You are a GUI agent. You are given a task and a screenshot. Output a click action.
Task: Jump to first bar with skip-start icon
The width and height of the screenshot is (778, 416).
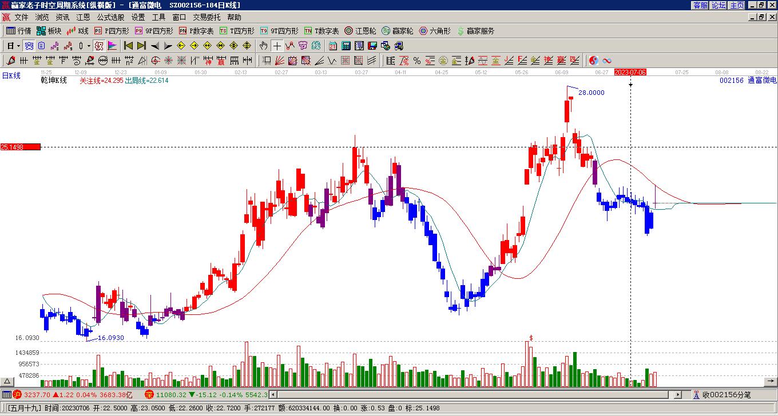coord(128,46)
